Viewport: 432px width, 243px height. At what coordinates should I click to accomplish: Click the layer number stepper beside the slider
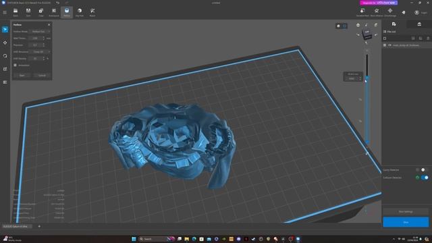click(360, 78)
